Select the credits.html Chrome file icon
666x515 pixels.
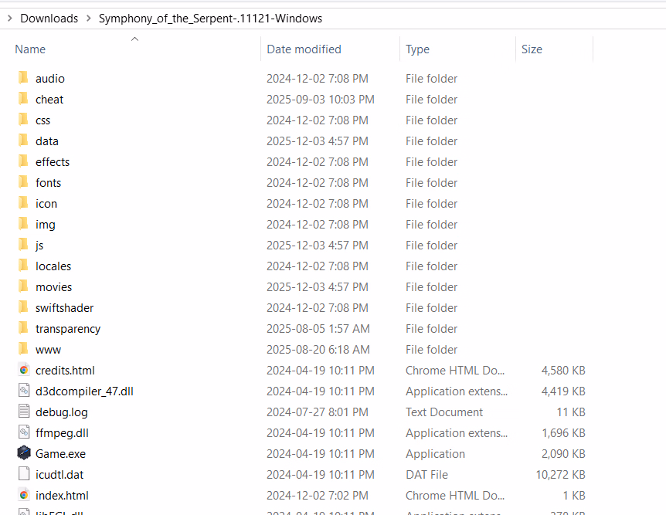(x=23, y=370)
